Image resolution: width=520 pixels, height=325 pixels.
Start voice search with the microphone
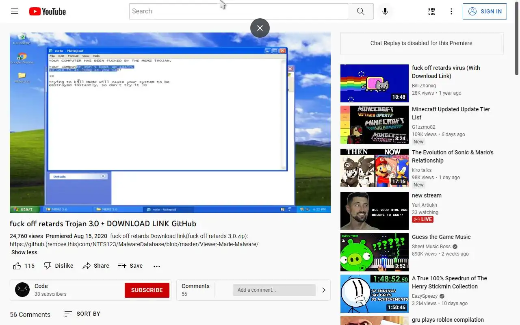point(385,11)
